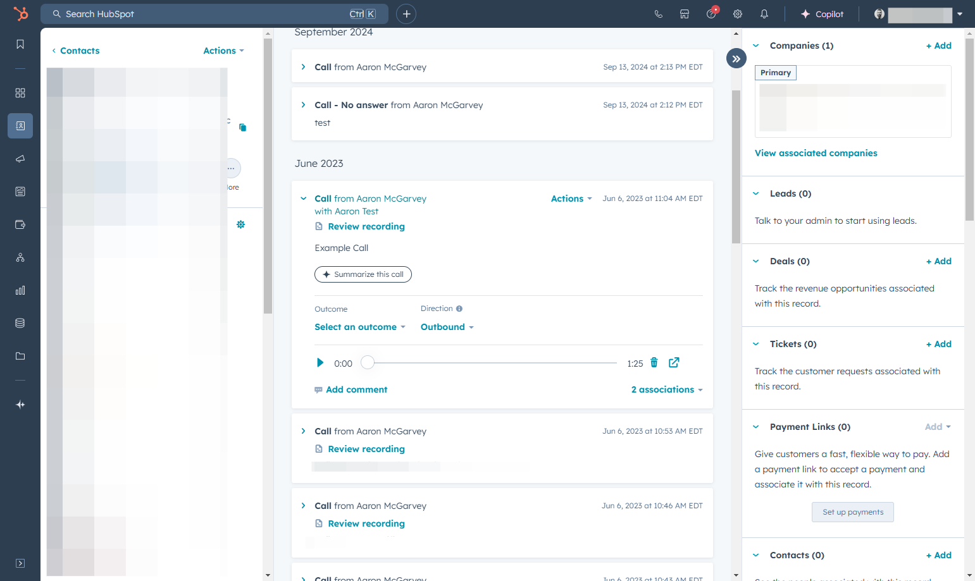The width and height of the screenshot is (975, 581).
Task: Collapse the right sidebar with double-chevron button
Action: pos(736,59)
